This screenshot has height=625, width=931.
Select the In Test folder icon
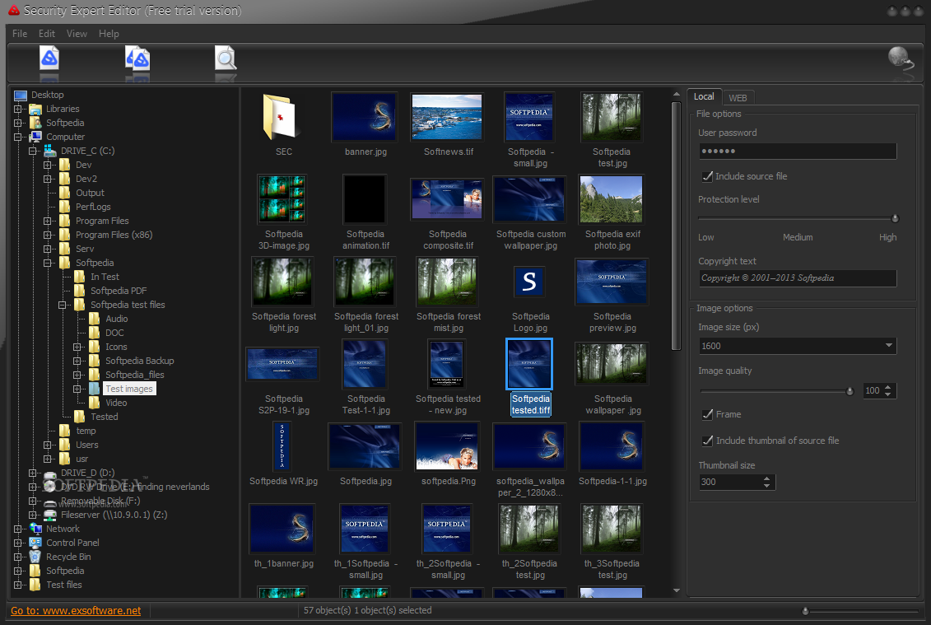pyautogui.click(x=80, y=277)
